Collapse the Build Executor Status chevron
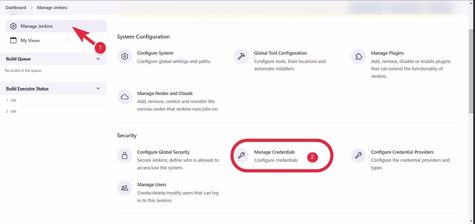The image size is (475, 224). (98, 88)
